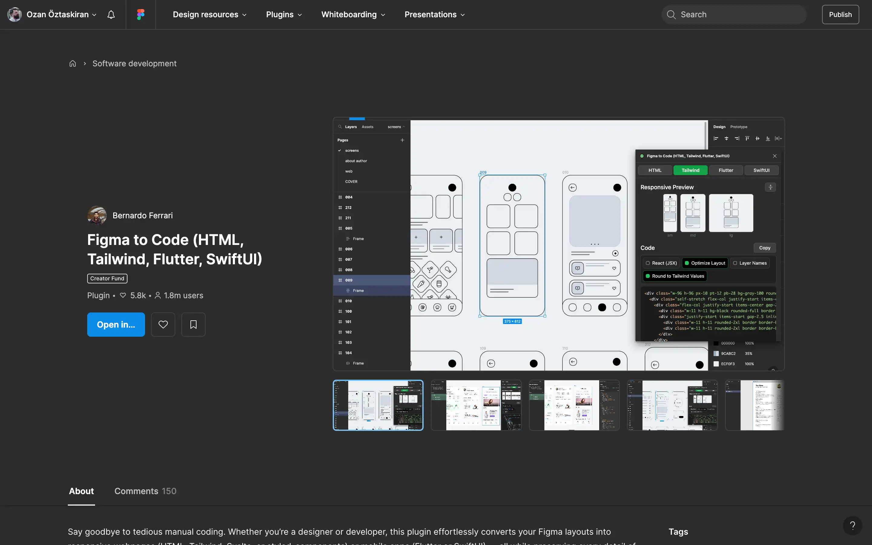The image size is (872, 545).
Task: Select layer 104 in the layers list
Action: (x=372, y=353)
